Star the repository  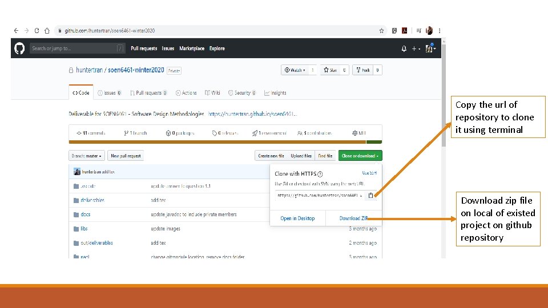coord(331,70)
